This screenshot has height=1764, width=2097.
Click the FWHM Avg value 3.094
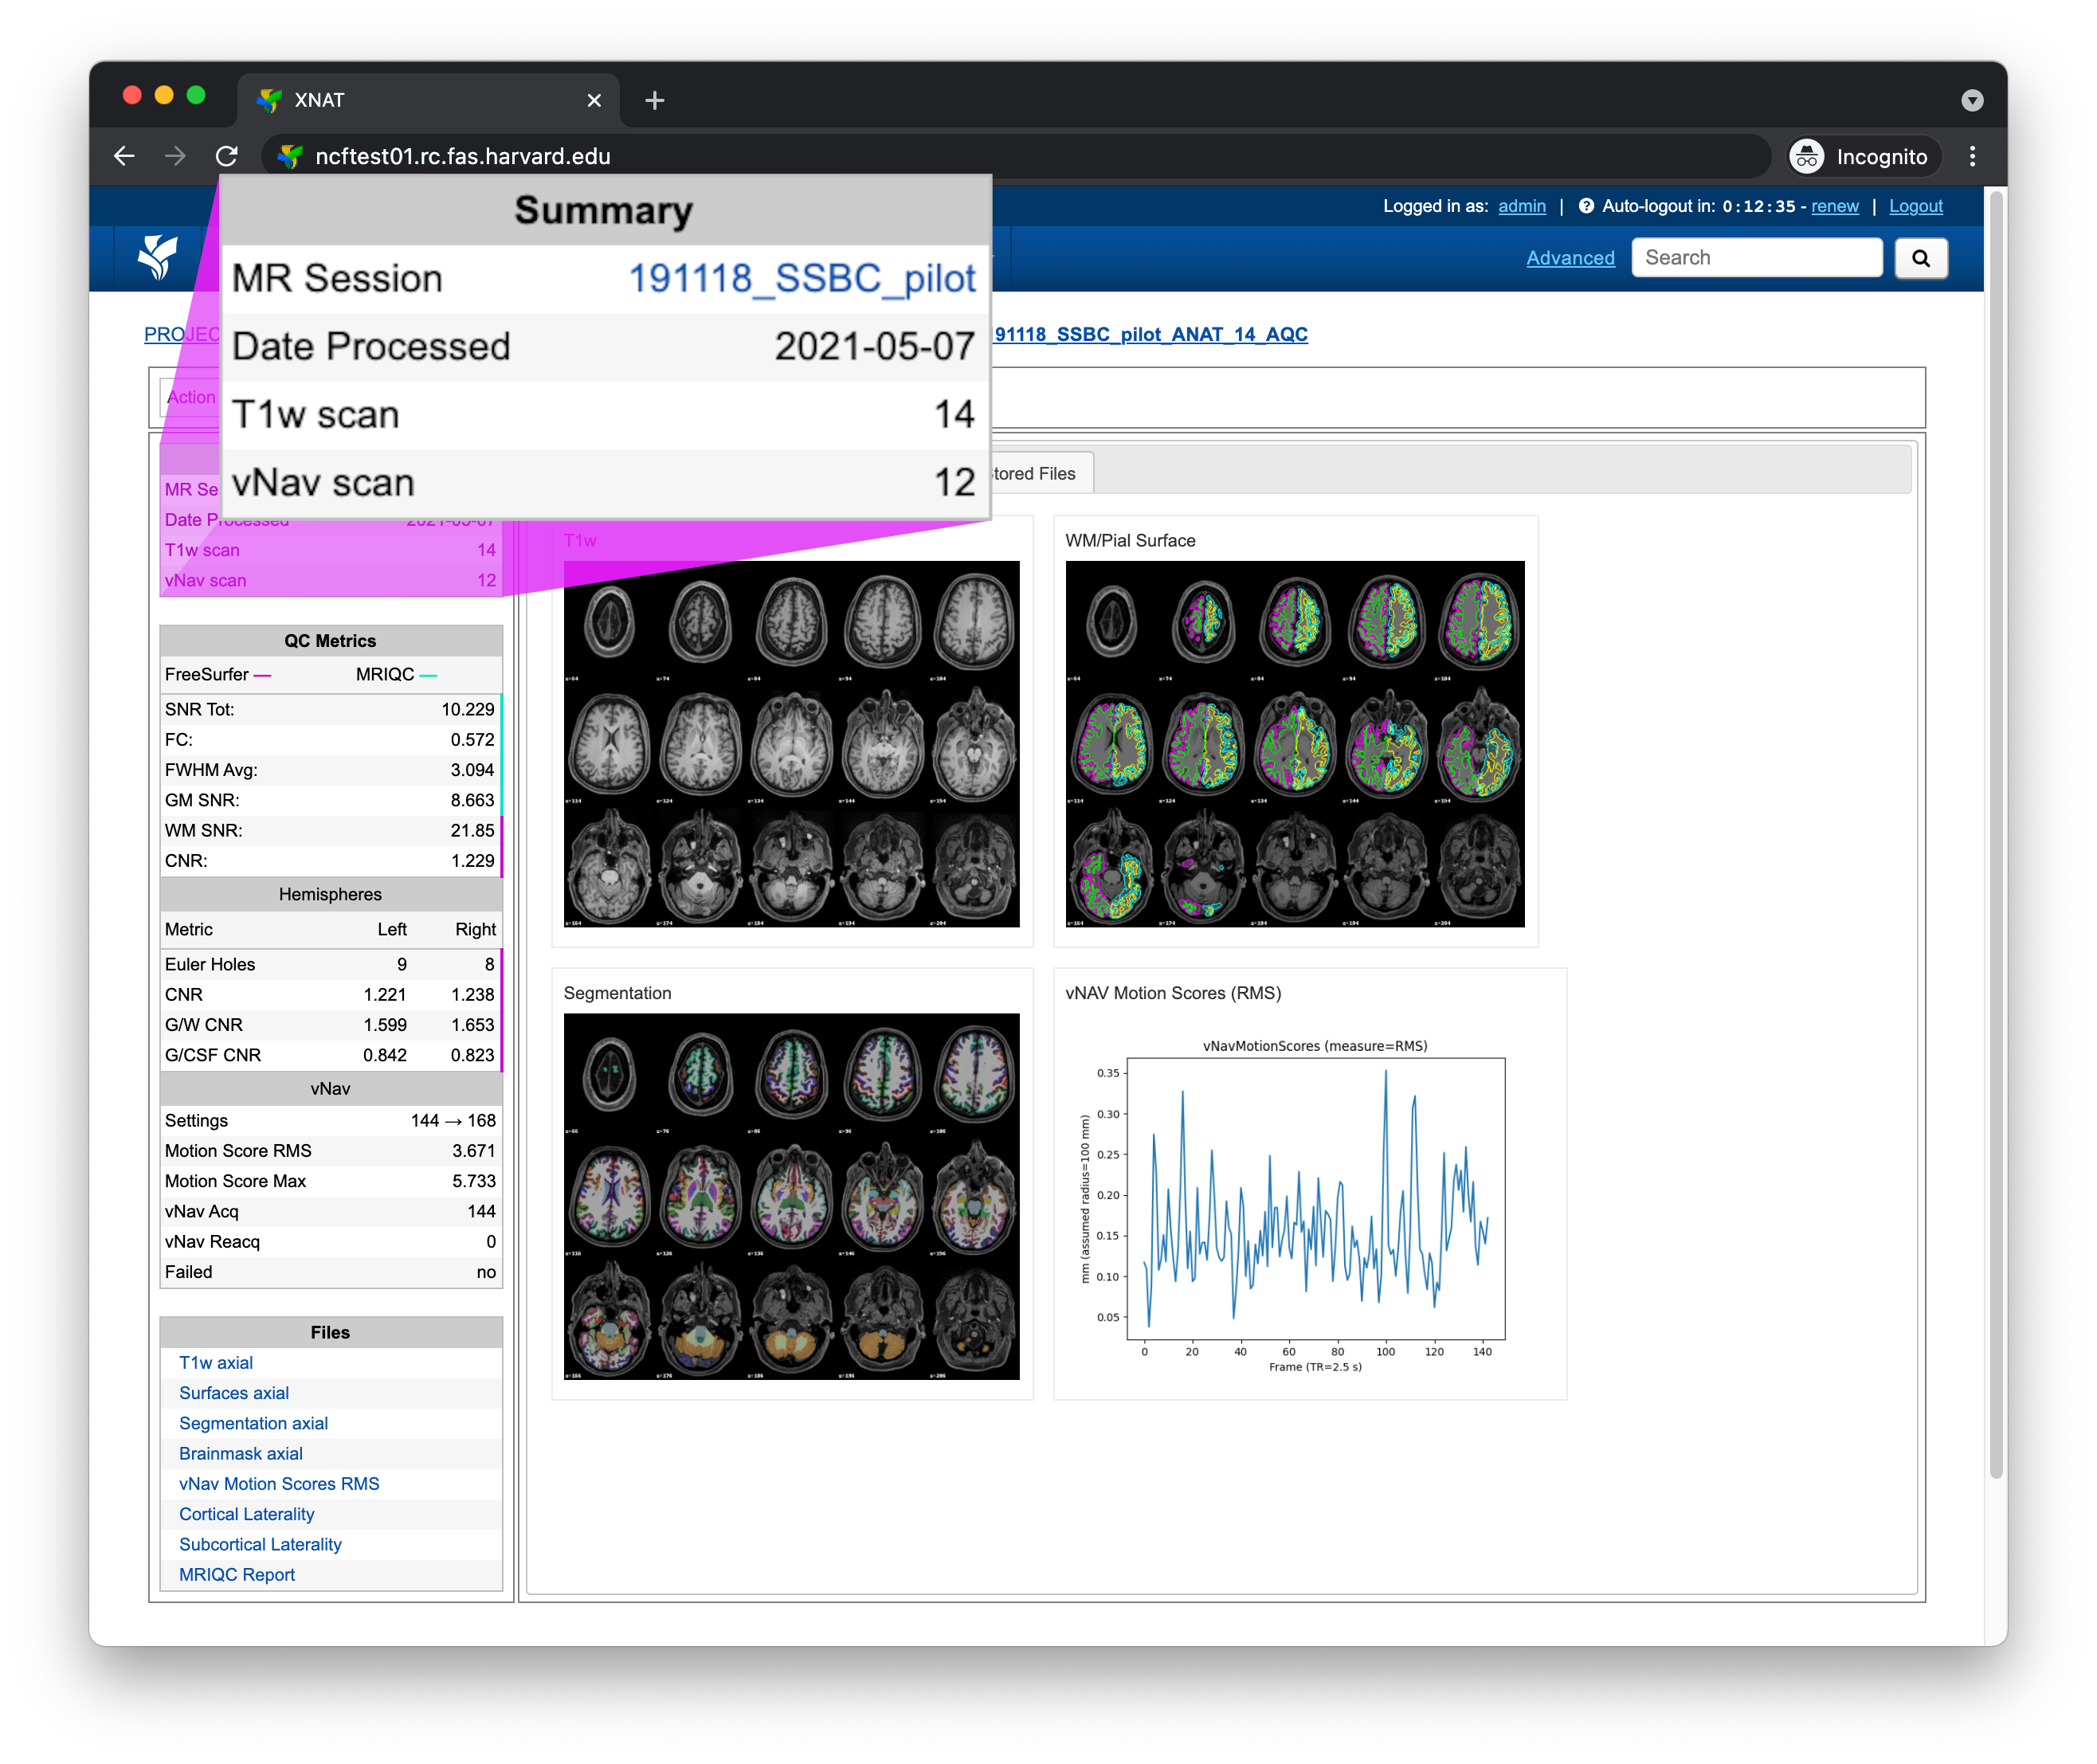pyautogui.click(x=472, y=770)
